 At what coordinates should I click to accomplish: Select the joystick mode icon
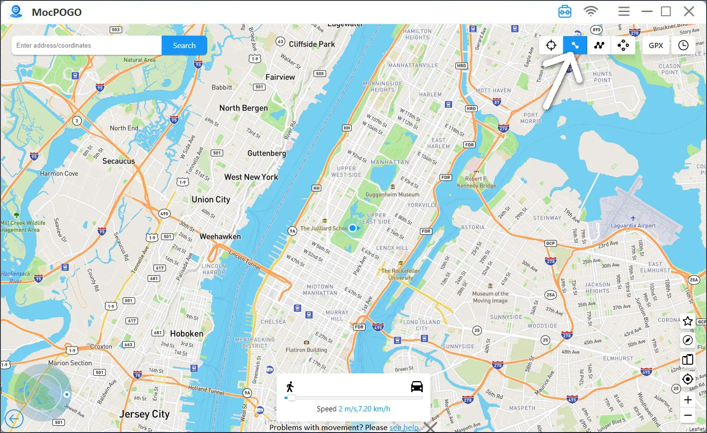point(623,45)
